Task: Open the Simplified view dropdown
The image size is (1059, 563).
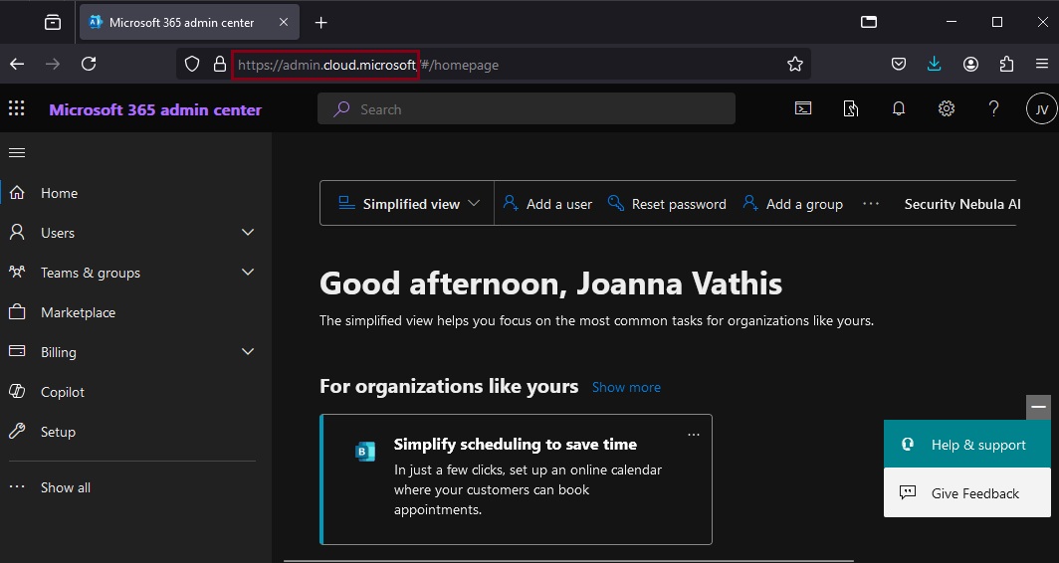Action: (409, 204)
